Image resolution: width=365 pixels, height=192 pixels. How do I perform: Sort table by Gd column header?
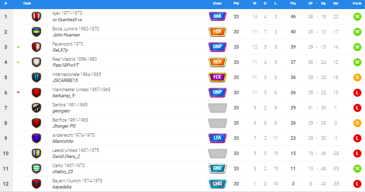[x=336, y=3]
